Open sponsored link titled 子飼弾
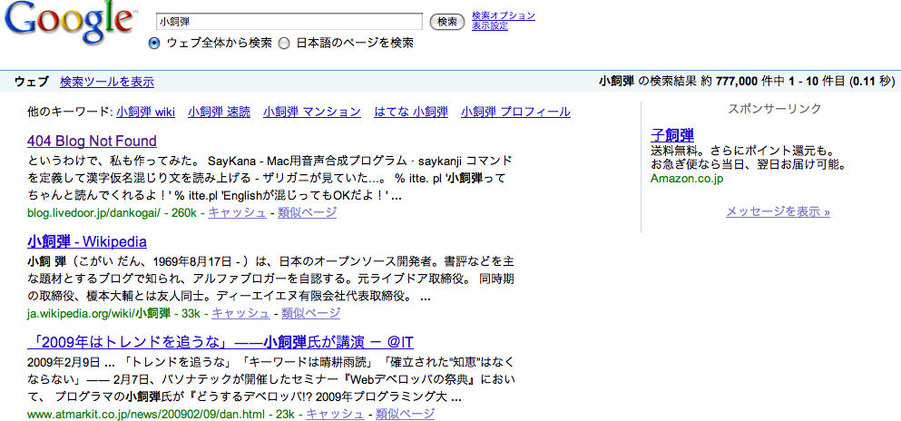This screenshot has width=901, height=421. (x=672, y=136)
